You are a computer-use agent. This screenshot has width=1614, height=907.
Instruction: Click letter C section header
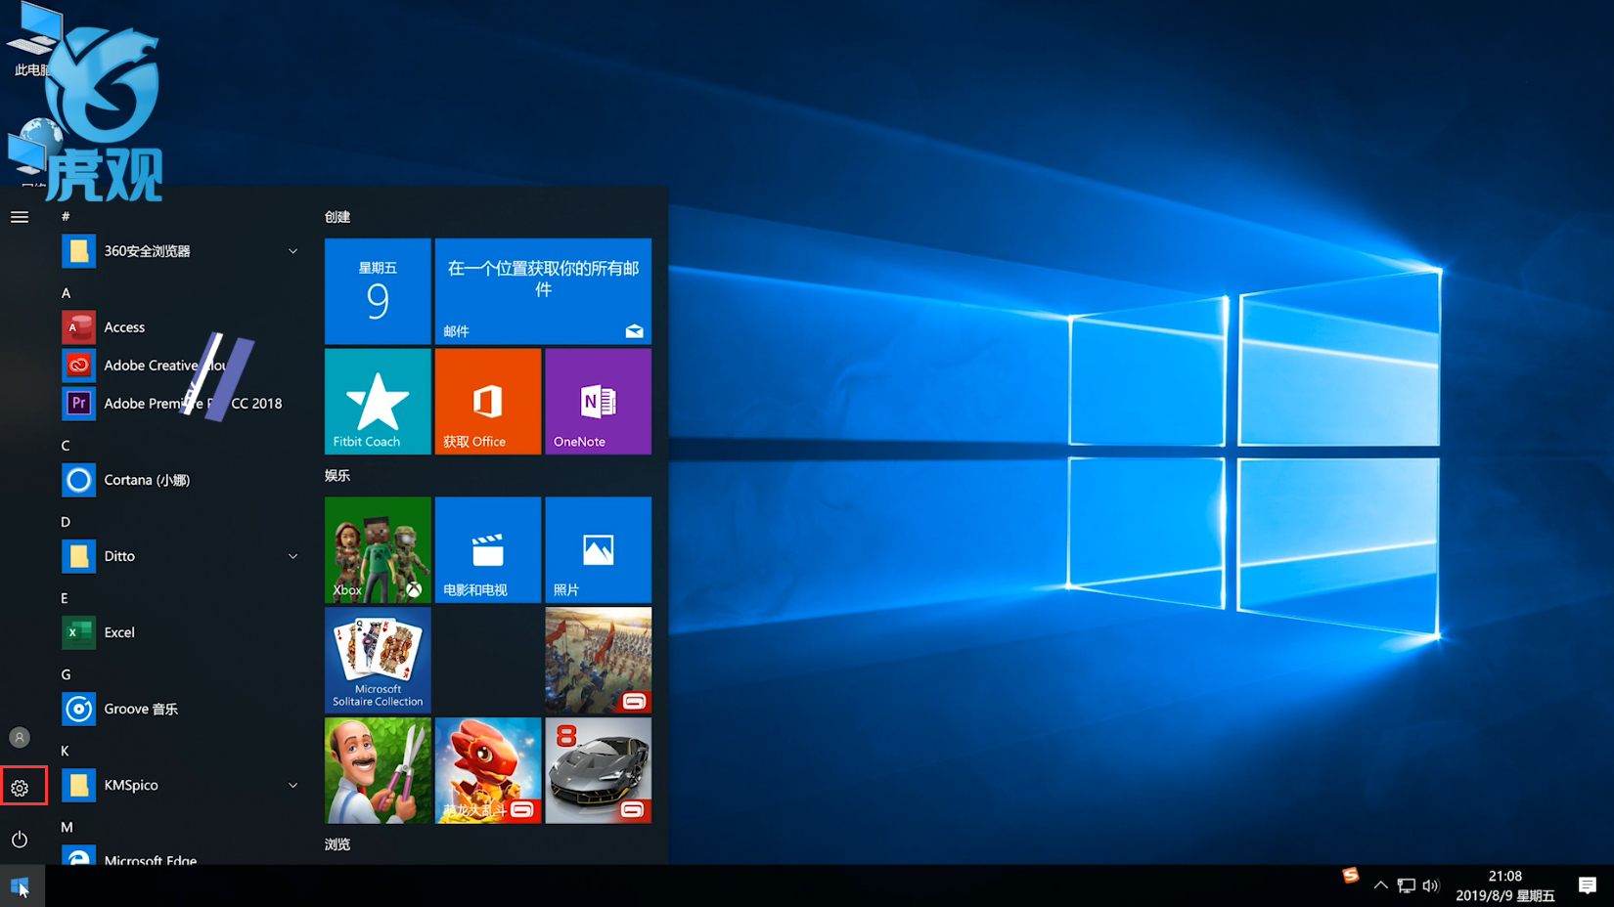coord(66,446)
